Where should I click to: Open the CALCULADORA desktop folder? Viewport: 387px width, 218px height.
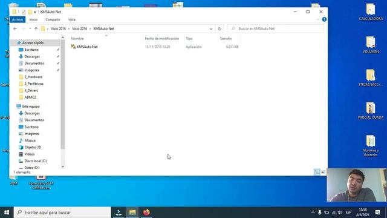(371, 12)
